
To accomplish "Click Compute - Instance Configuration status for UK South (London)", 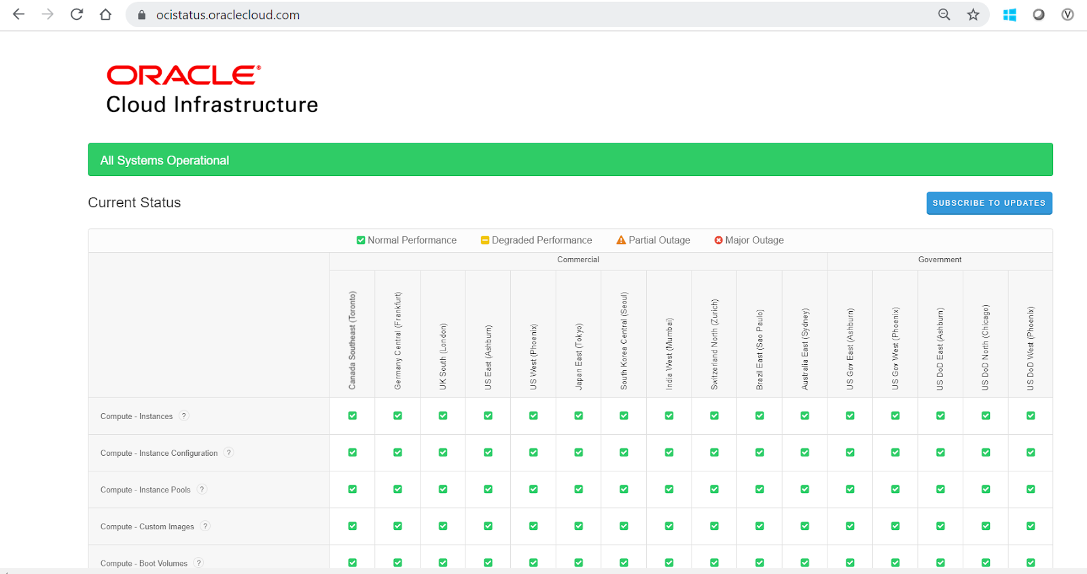I will coord(443,452).
